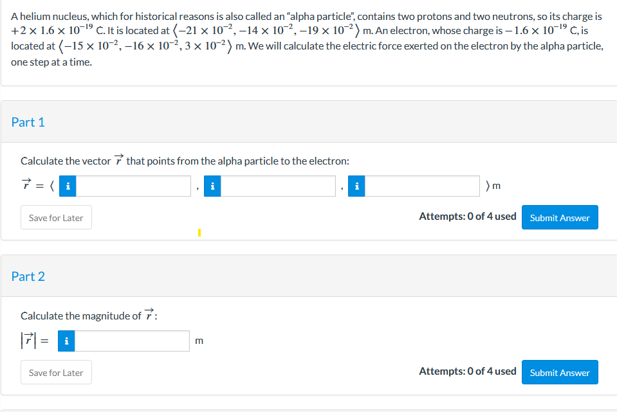Image resolution: width=617 pixels, height=412 pixels.
Task: Click the yellow cursor marker below Save for Later
Action: (199, 233)
